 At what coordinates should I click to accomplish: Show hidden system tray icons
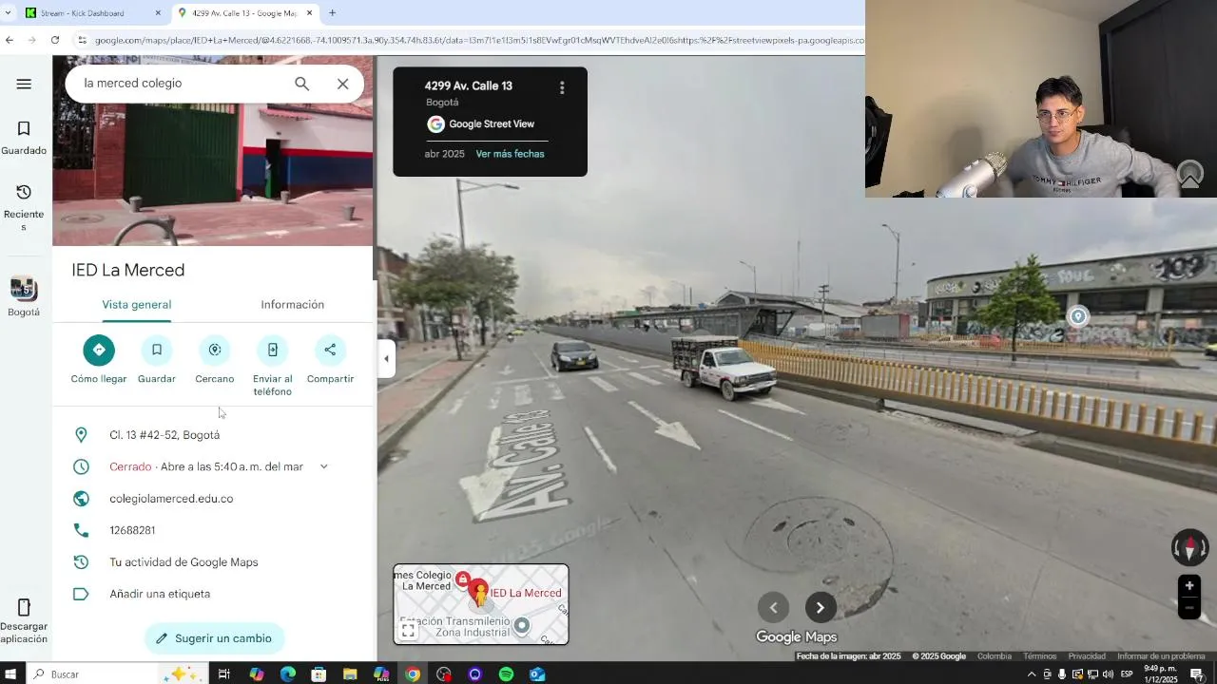1032,674
